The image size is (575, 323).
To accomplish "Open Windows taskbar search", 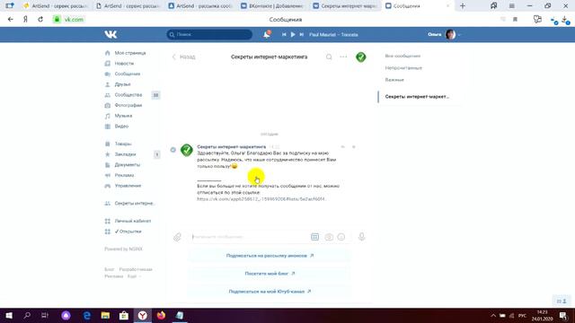I will (27, 315).
